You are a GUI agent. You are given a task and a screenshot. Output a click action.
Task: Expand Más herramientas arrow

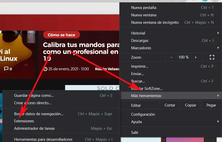point(218,96)
